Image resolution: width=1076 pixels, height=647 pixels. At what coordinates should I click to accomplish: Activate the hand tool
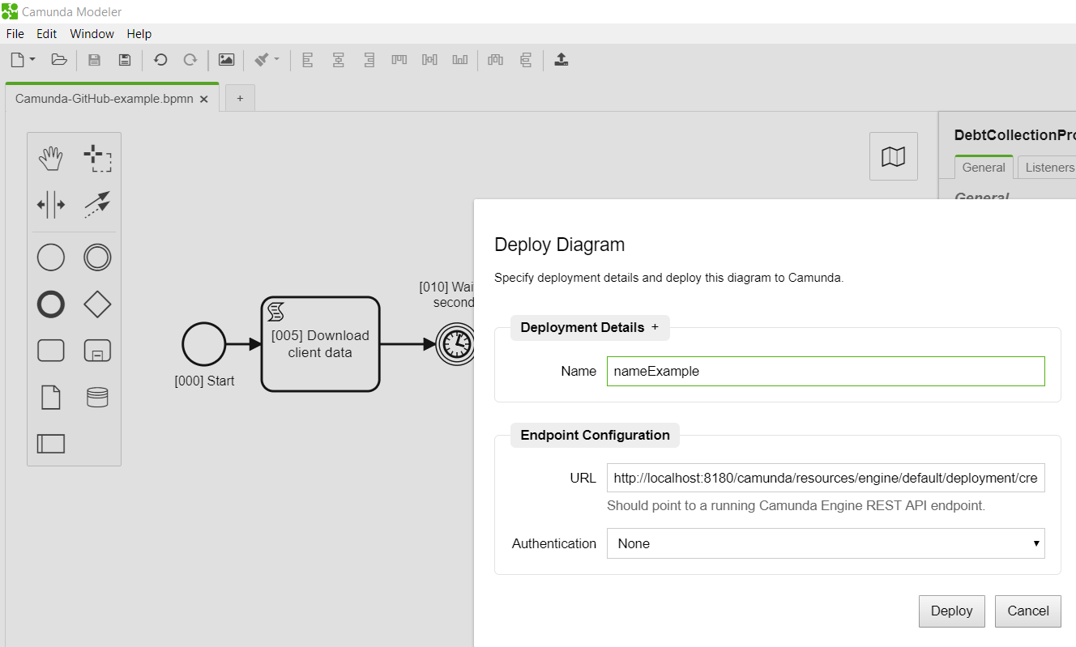[x=51, y=159]
